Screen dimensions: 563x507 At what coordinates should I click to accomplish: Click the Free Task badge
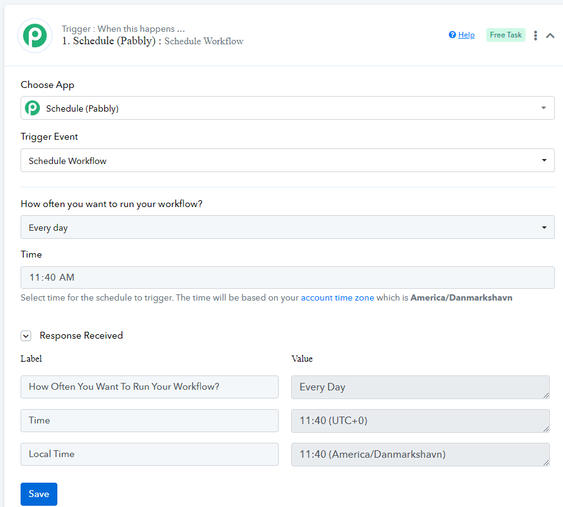tap(506, 35)
